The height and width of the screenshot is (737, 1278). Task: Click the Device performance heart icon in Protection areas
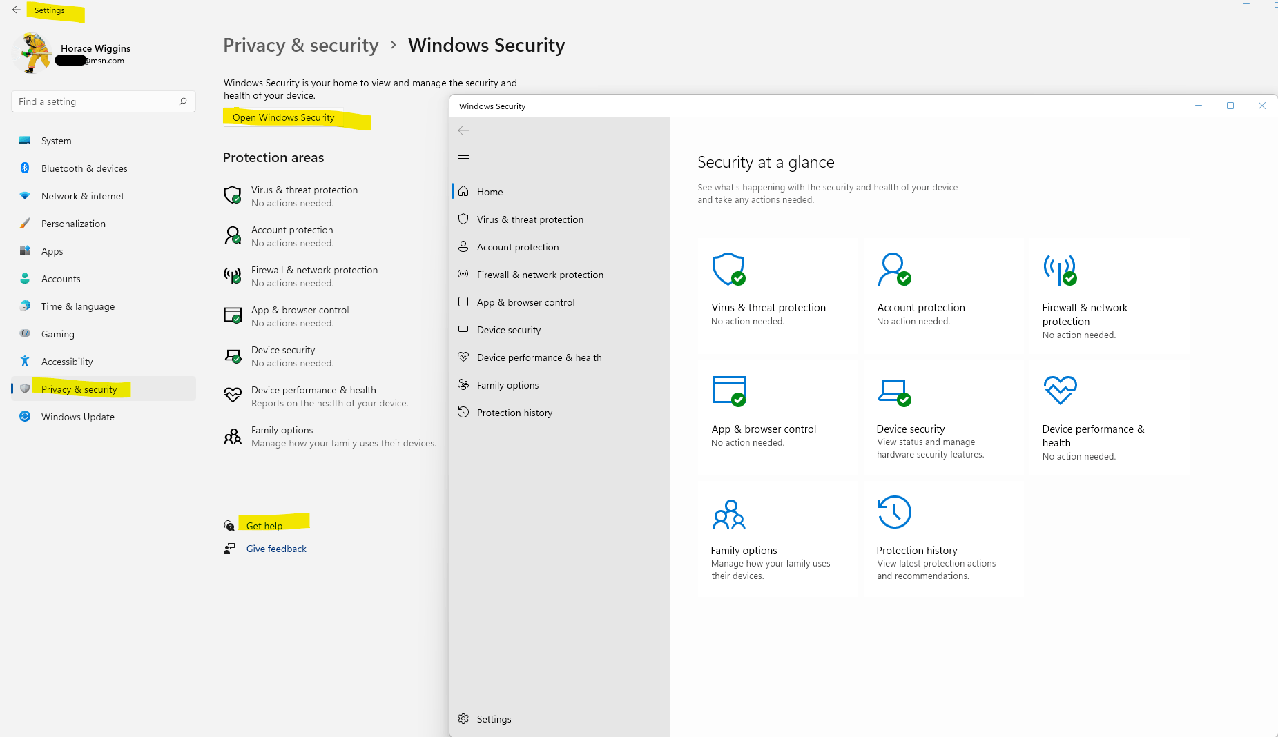coord(233,395)
